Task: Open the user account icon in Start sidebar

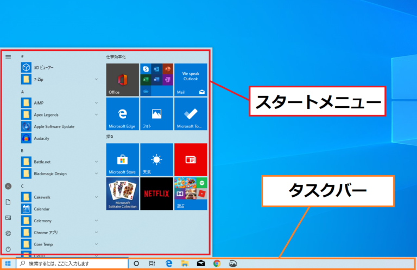Action: point(8,187)
